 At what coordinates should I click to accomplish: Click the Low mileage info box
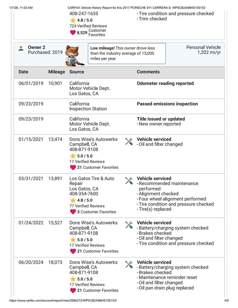tap(127, 53)
